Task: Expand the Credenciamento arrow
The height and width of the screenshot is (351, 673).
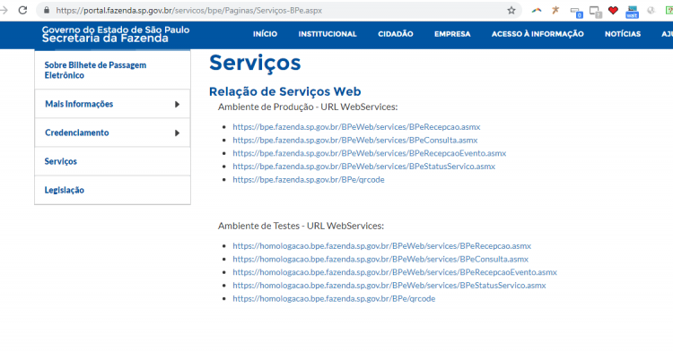Action: [x=177, y=133]
